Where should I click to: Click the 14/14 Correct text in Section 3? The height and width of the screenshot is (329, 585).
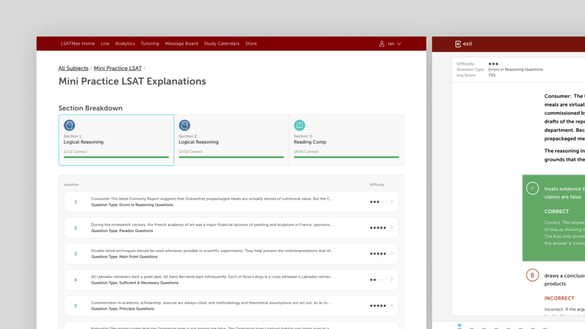tap(305, 152)
